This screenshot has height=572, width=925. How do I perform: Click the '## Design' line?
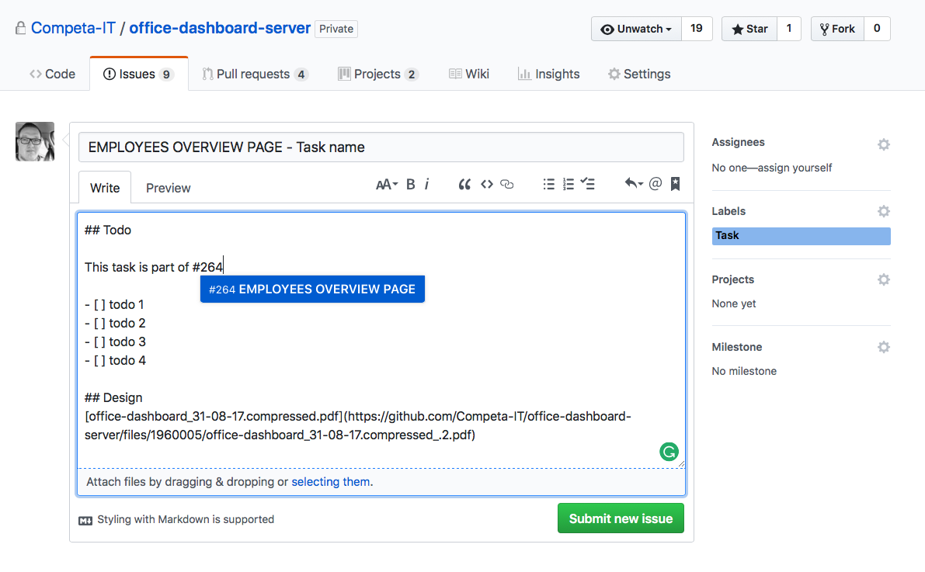pyautogui.click(x=113, y=398)
